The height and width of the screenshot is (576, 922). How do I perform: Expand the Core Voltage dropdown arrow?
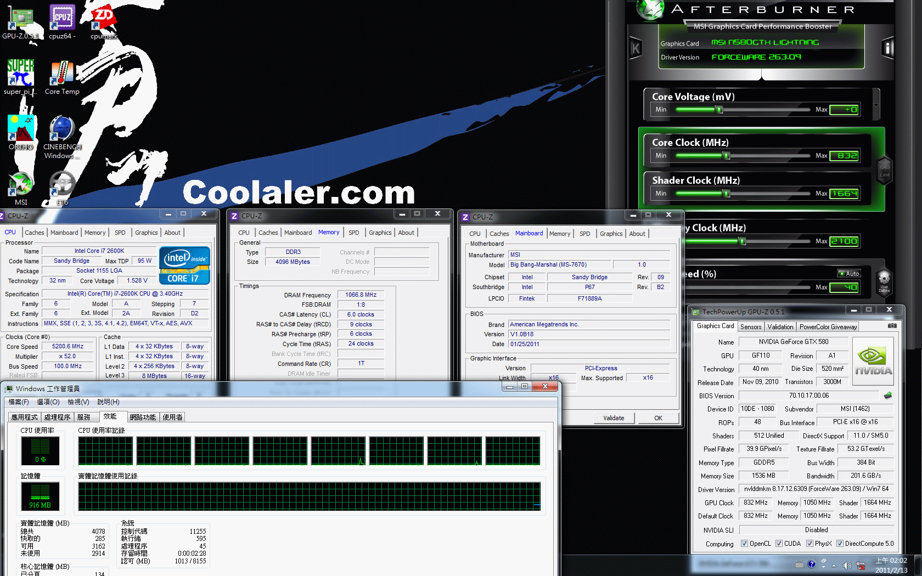point(876,104)
